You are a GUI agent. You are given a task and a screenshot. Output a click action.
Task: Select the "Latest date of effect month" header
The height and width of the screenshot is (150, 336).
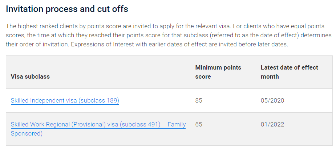pos(289,72)
